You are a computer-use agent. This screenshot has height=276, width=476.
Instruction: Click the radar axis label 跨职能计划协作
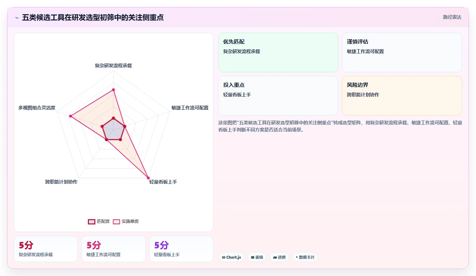pyautogui.click(x=61, y=182)
